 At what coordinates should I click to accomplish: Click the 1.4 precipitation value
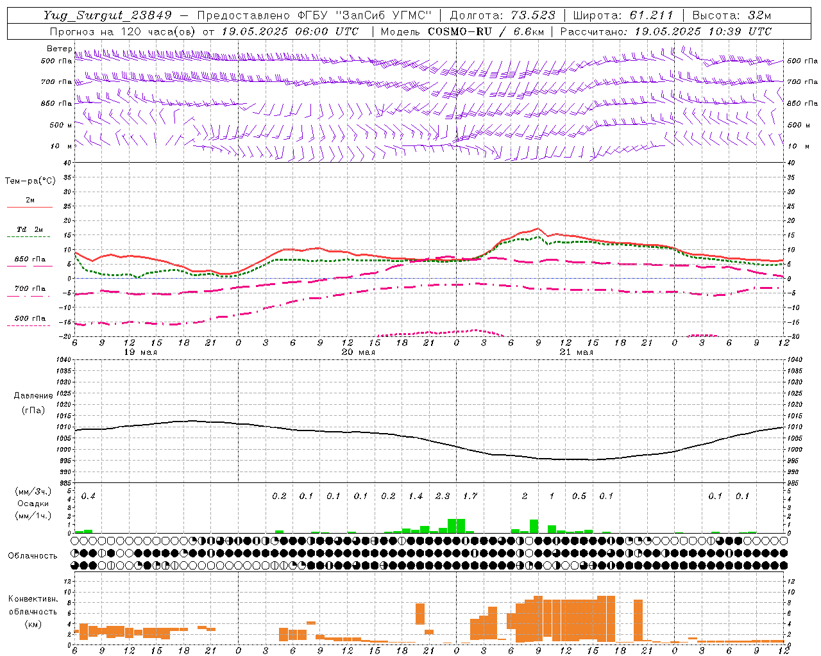point(416,496)
